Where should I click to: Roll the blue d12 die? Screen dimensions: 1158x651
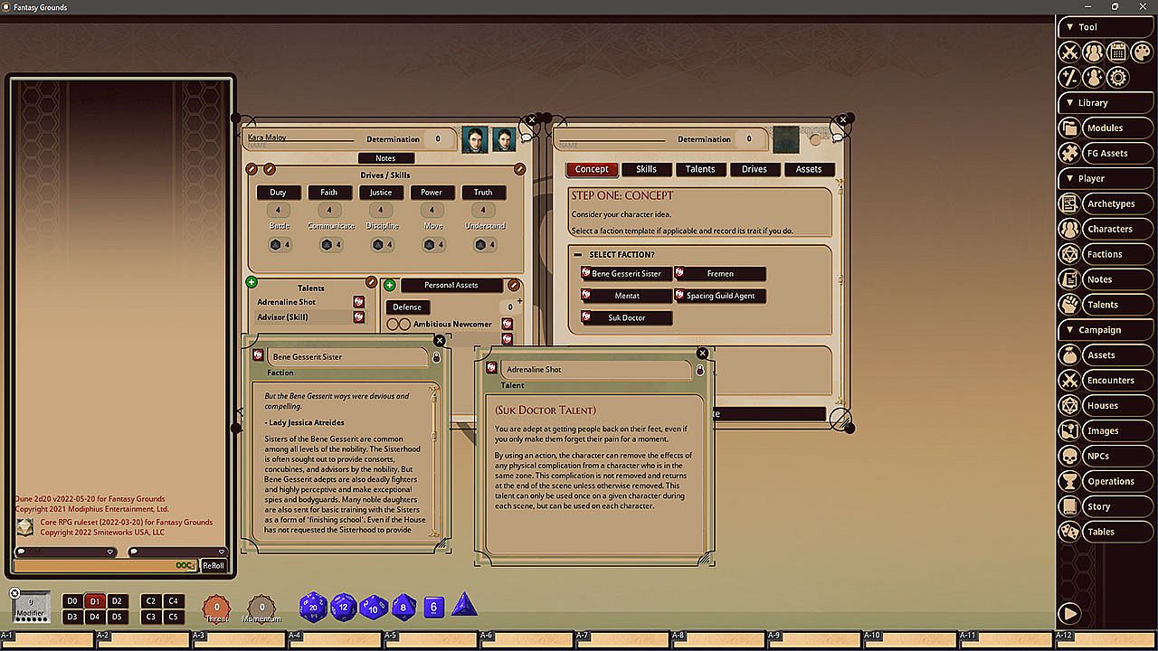(x=343, y=607)
